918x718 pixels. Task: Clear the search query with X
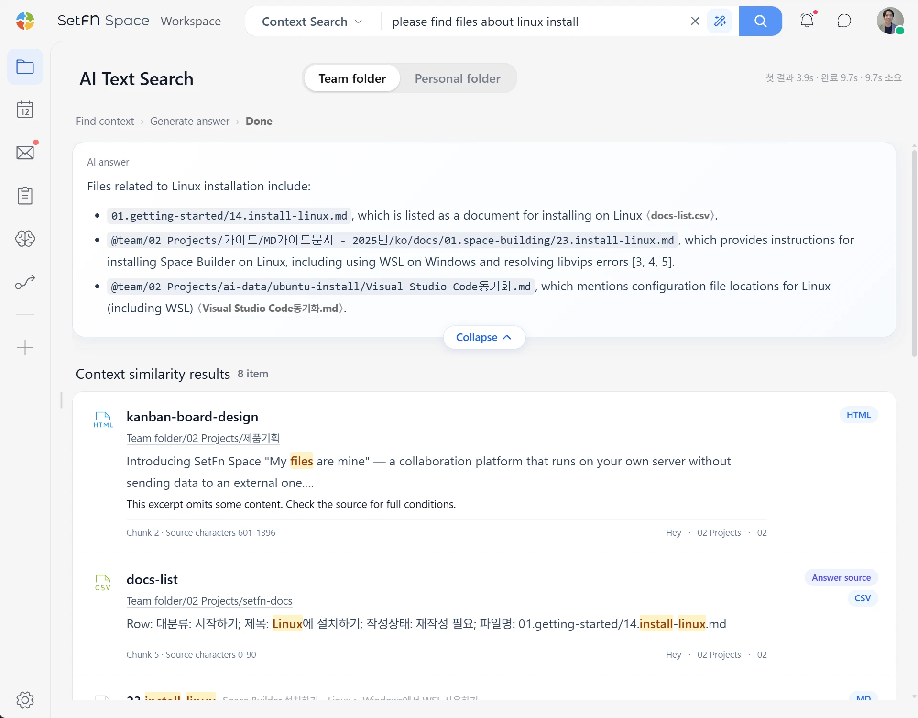coord(695,21)
